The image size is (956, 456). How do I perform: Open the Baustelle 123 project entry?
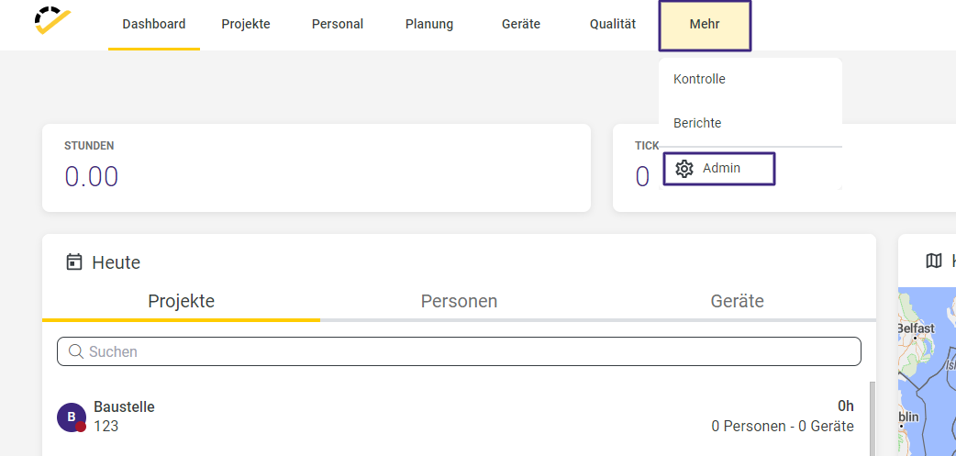click(455, 417)
